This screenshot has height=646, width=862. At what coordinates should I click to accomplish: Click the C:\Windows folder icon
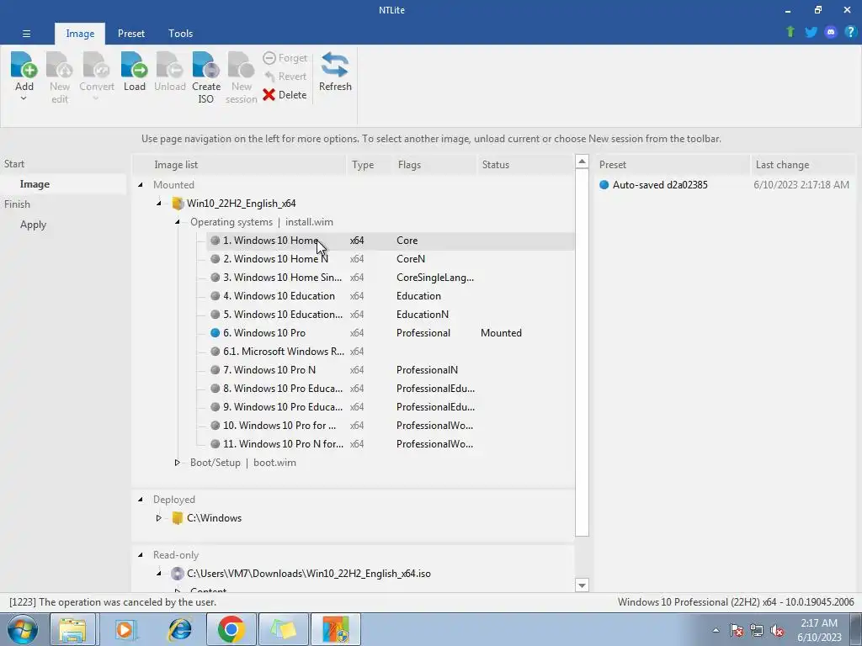point(177,518)
